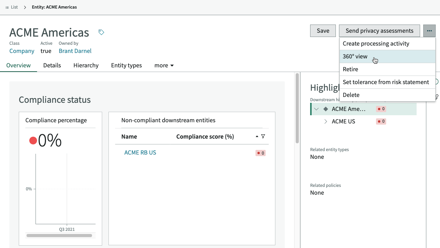Click the red 0 badge next to ACME US
Viewport: 440px width, 248px height.
pyautogui.click(x=381, y=121)
